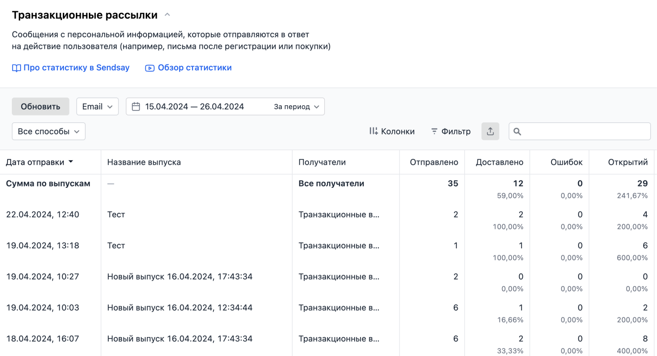
Task: Select the Доставлено column header
Action: (499, 162)
